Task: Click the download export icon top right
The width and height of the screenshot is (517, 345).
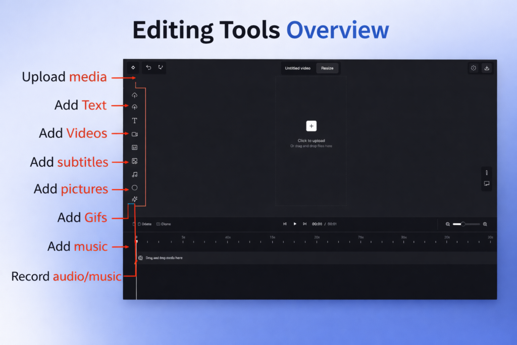Action: coord(487,68)
